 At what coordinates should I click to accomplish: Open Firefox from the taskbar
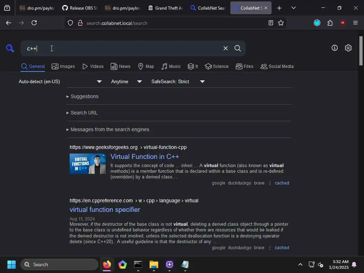107,264
